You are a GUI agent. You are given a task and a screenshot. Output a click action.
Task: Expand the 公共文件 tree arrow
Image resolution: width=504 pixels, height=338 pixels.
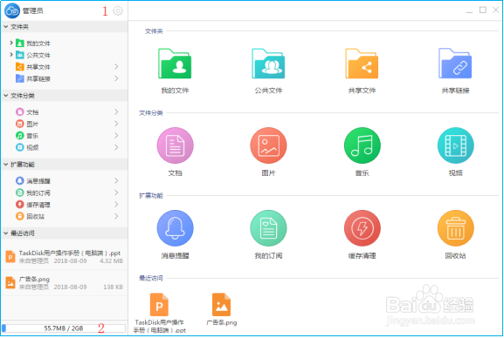click(11, 55)
